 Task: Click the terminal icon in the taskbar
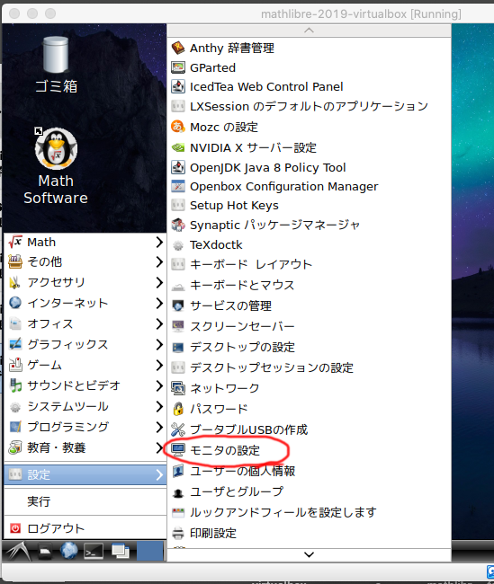click(94, 552)
